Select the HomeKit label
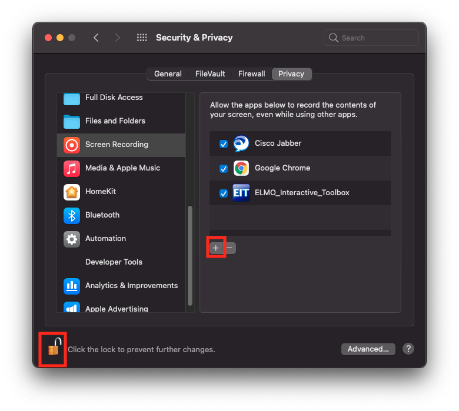 pos(101,191)
